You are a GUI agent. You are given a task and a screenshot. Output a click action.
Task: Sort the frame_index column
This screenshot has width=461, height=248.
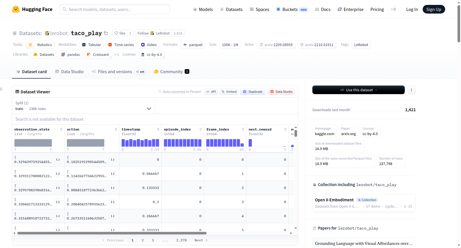click(243, 129)
